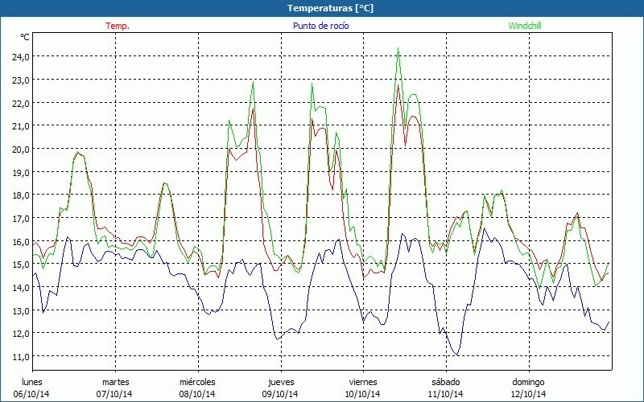Click the 15,0 y-axis value
Image resolution: width=644 pixels, height=402 pixels.
(19, 265)
